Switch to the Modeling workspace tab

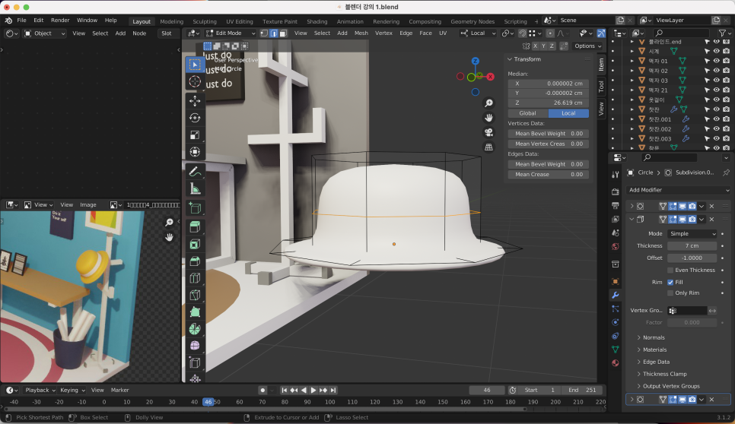tap(171, 21)
